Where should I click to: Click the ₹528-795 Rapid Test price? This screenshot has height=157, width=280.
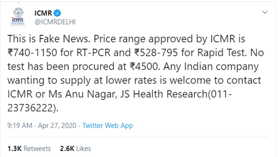156,52
